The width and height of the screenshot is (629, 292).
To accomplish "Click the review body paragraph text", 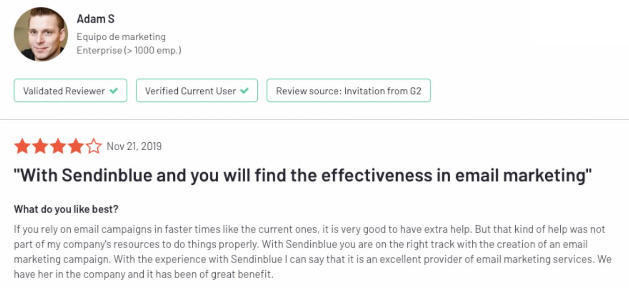I will point(313,252).
